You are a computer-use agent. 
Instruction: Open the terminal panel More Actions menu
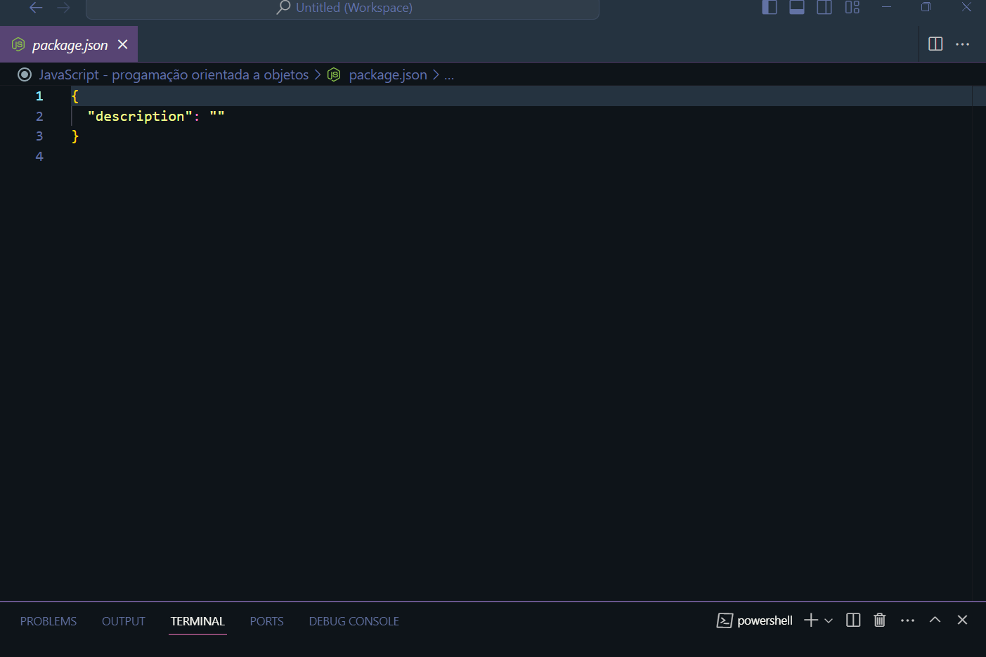pos(907,620)
